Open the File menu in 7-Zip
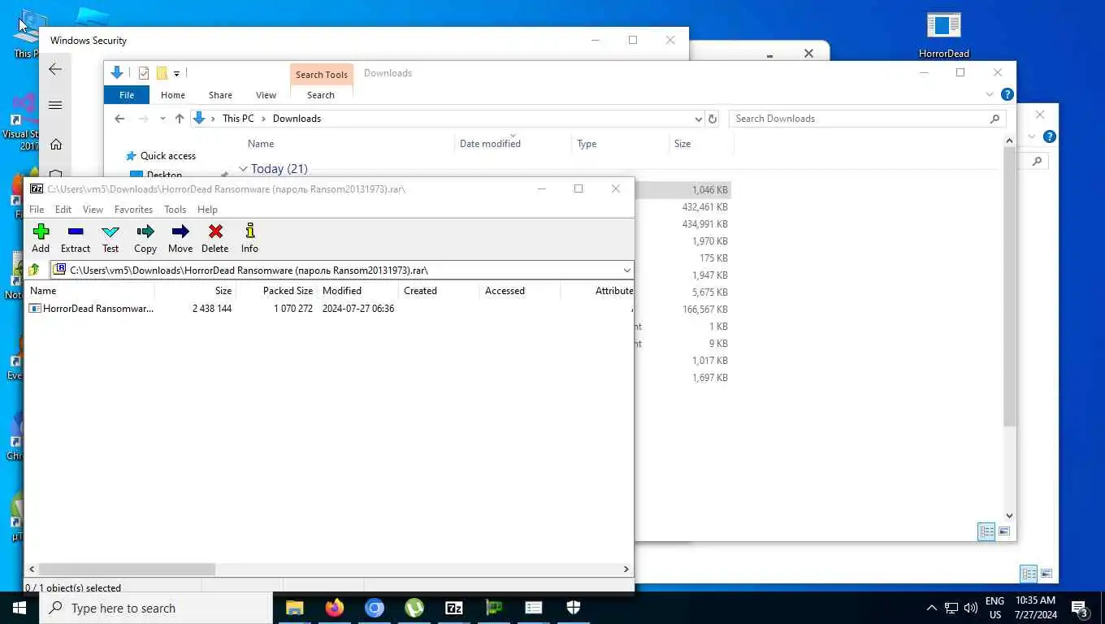The width and height of the screenshot is (1105, 624). pos(37,210)
